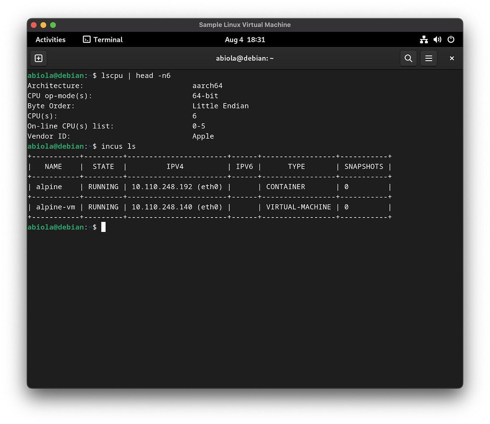This screenshot has width=490, height=424.
Task: Click the STATE column header
Action: 104,167
